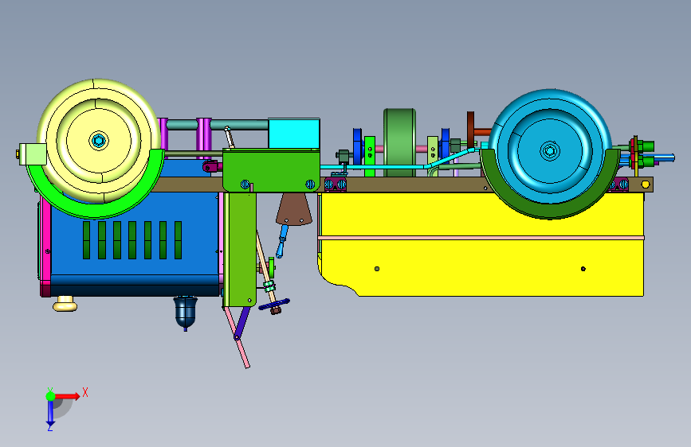This screenshot has height=447, width=691.
Task: Select the purple link bar near the pink rod
Action: pyautogui.click(x=241, y=323)
